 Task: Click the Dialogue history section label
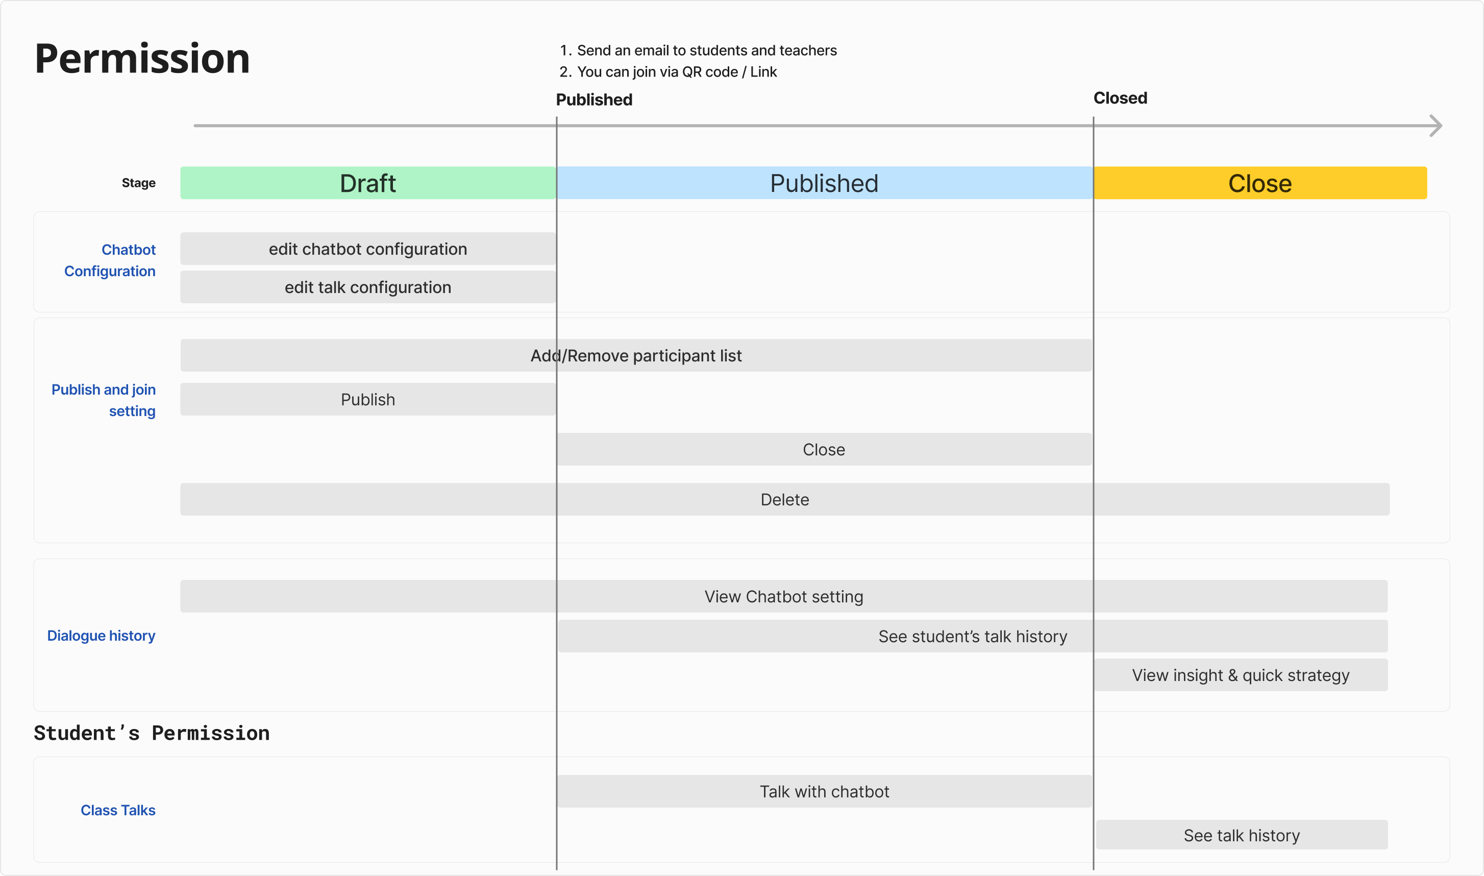coord(101,635)
